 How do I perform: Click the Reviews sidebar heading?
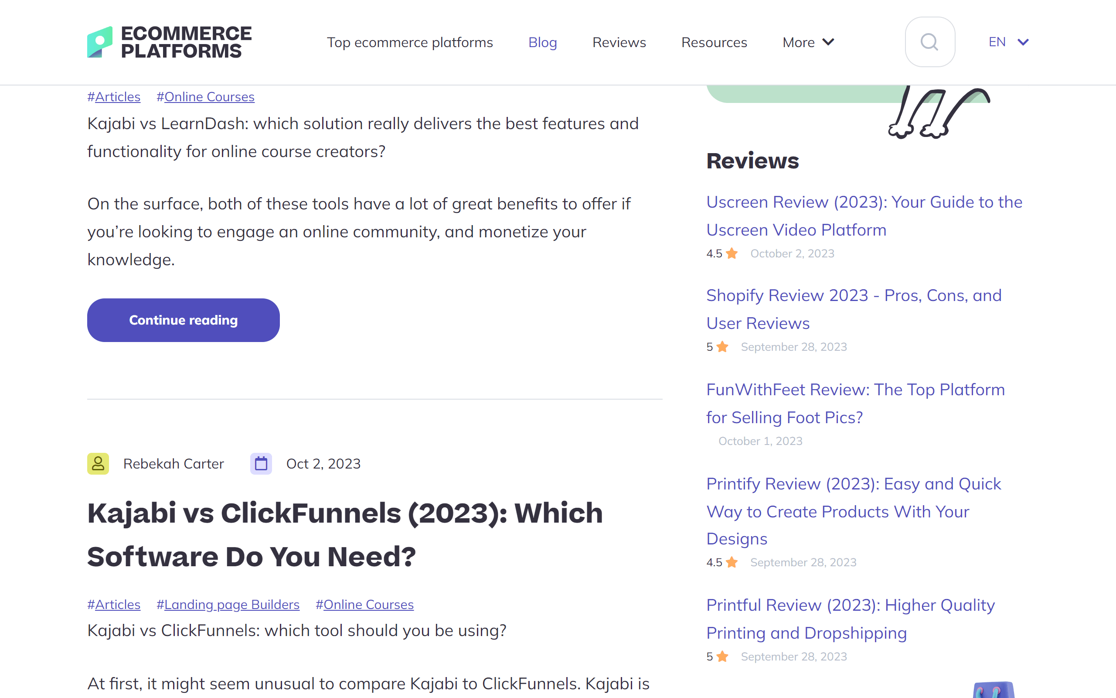752,161
